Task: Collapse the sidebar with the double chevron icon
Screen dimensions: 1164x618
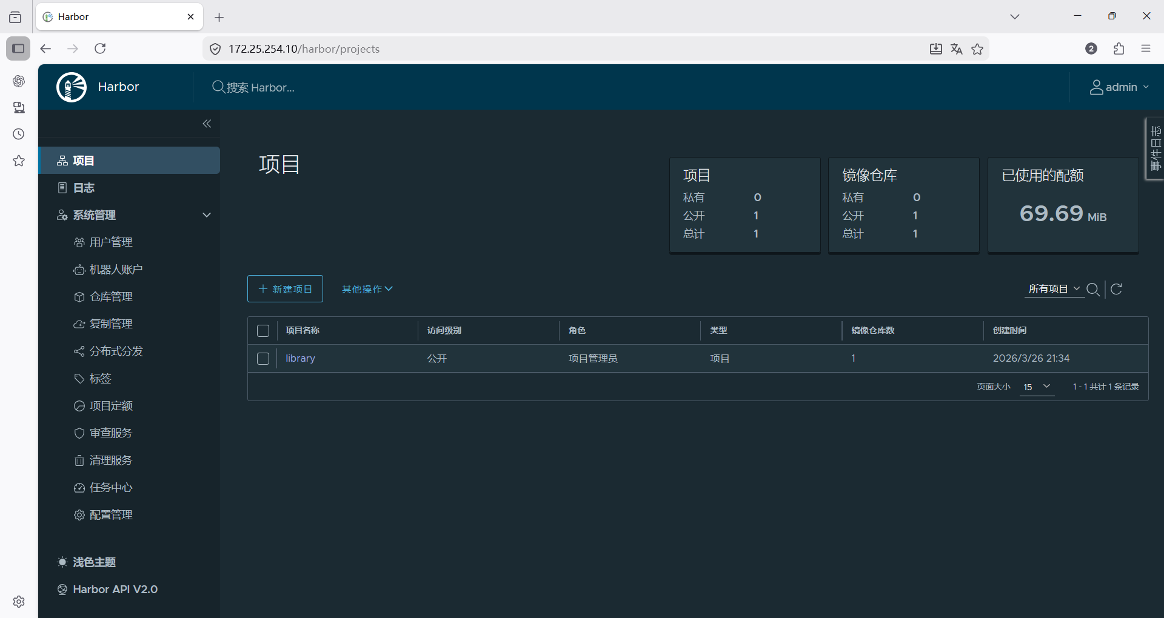Action: click(207, 124)
